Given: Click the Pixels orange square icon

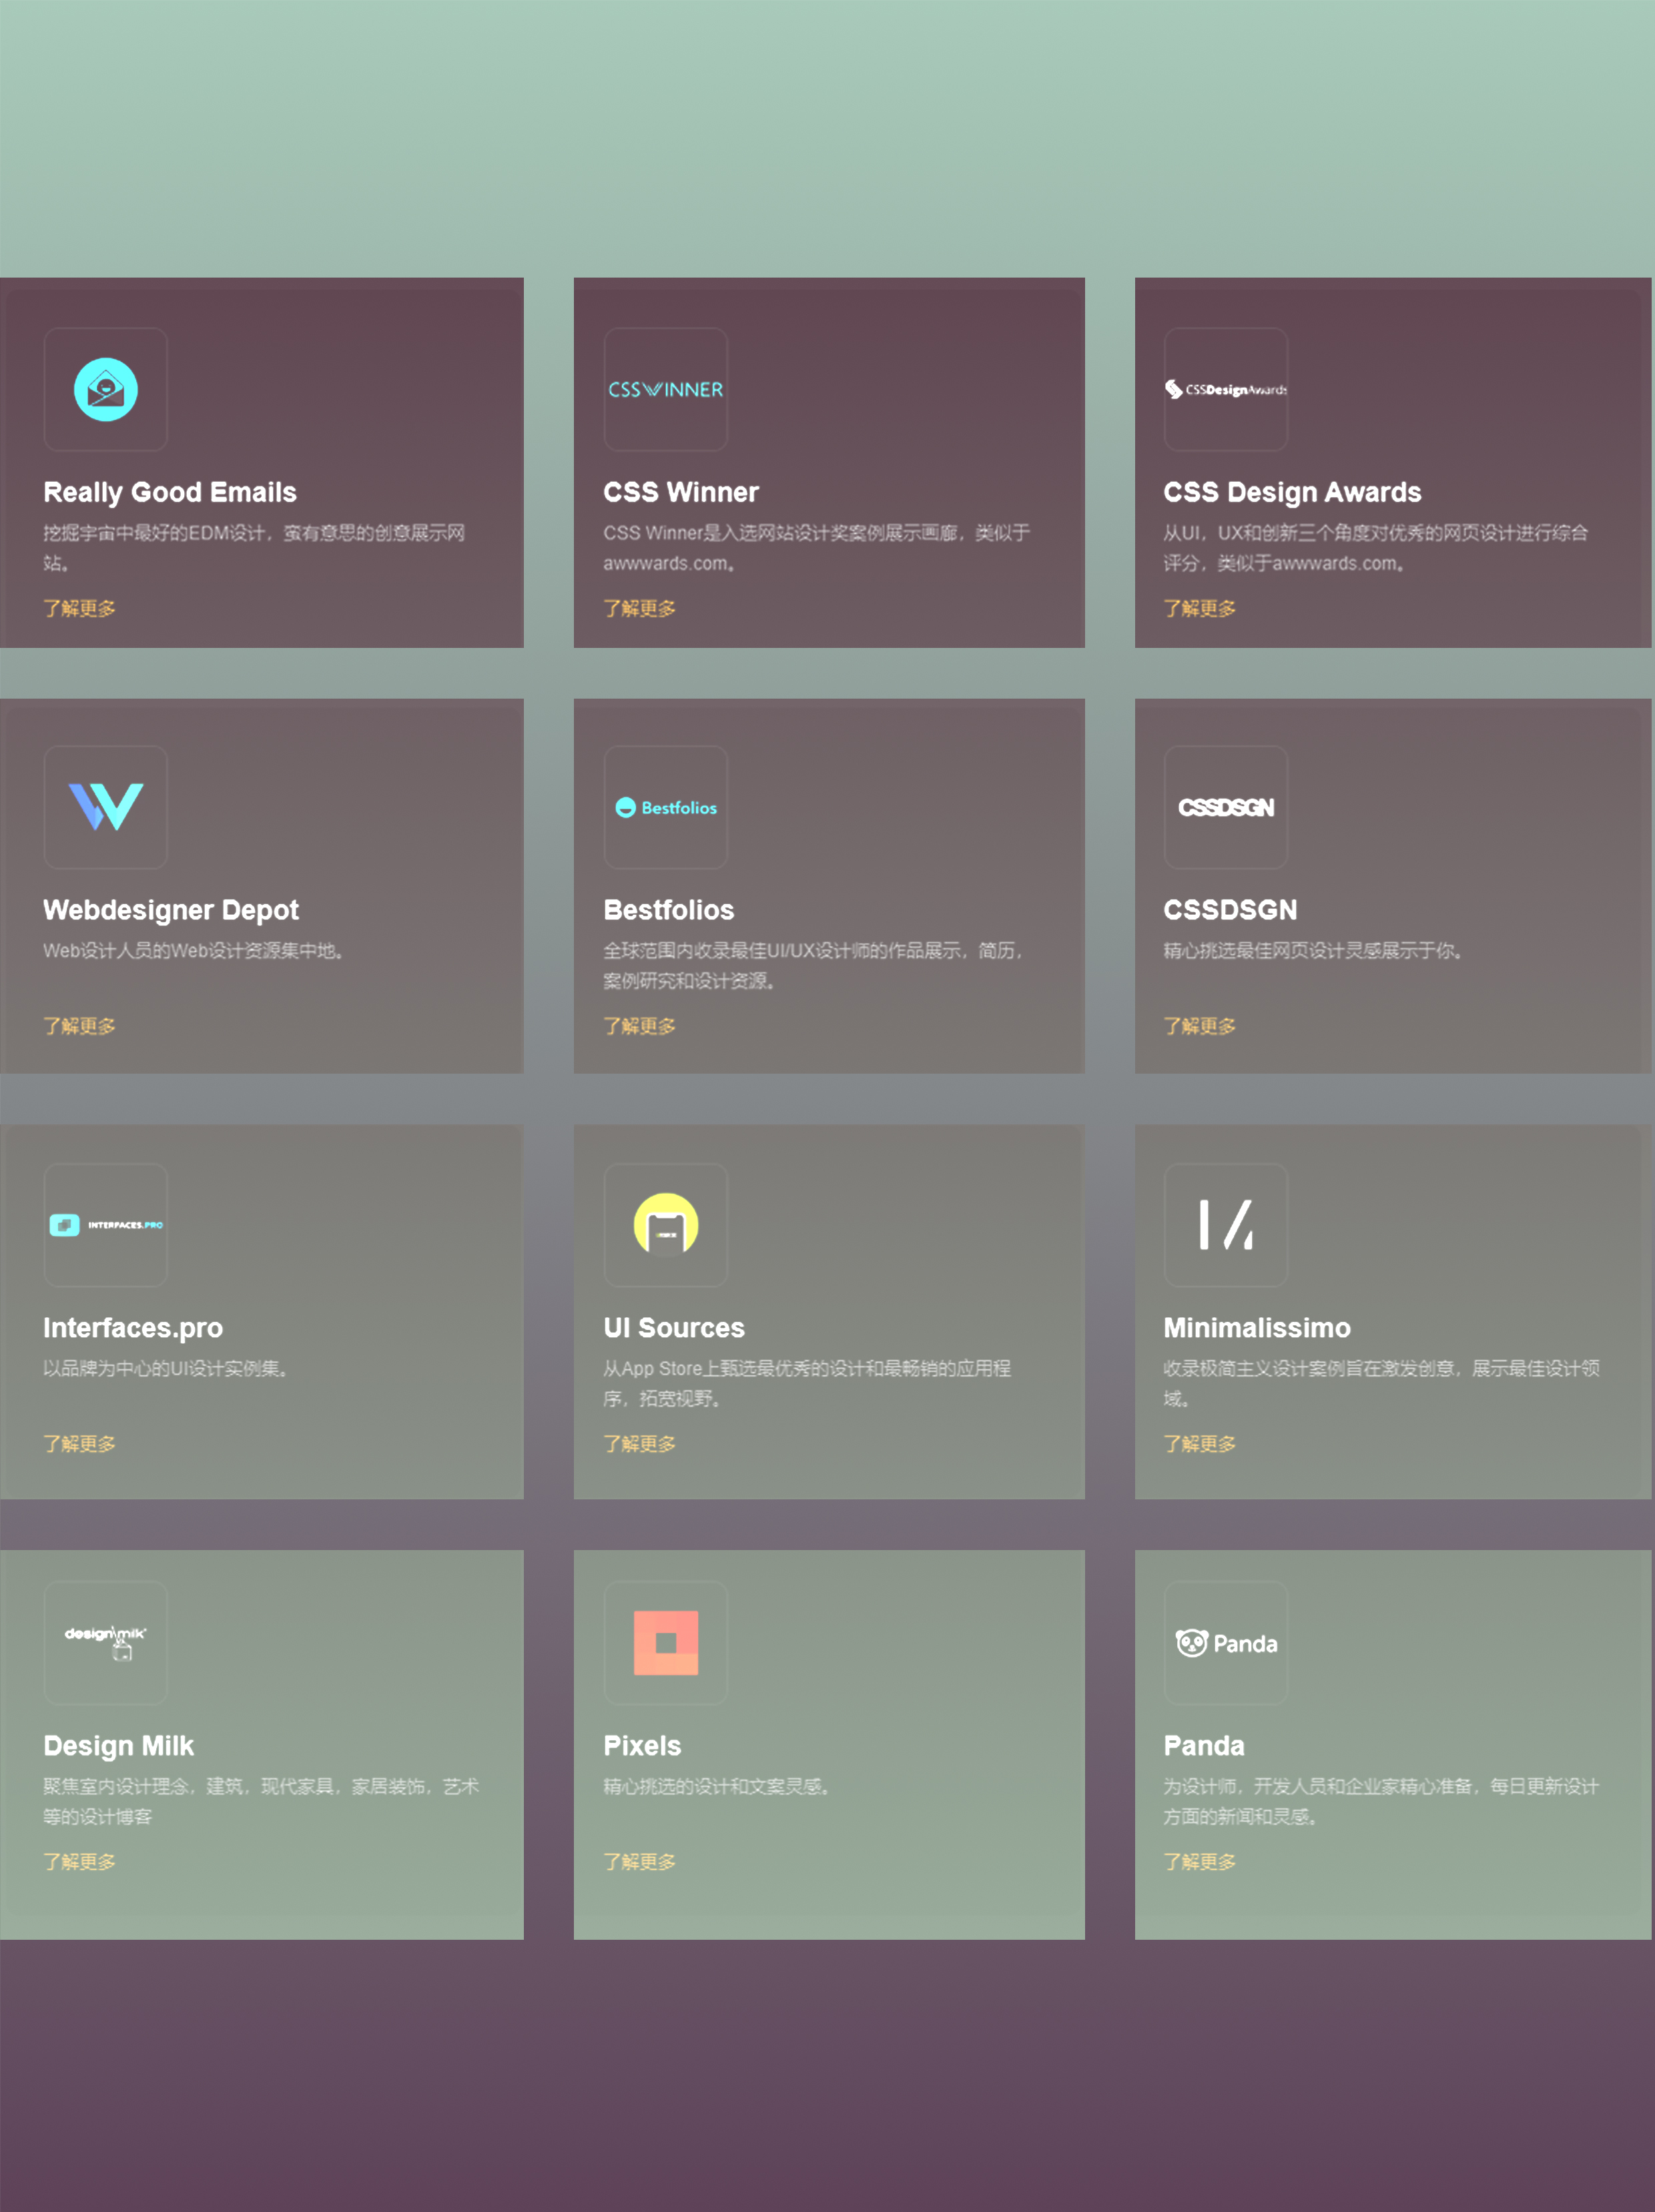Looking at the screenshot, I should point(665,1642).
